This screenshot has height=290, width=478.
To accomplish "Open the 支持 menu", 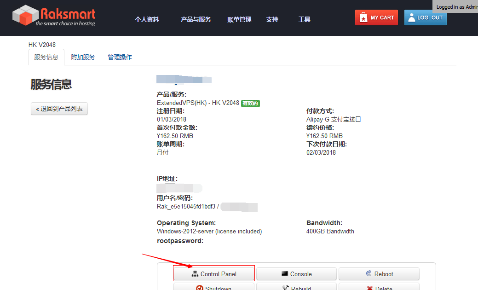I will pos(272,19).
